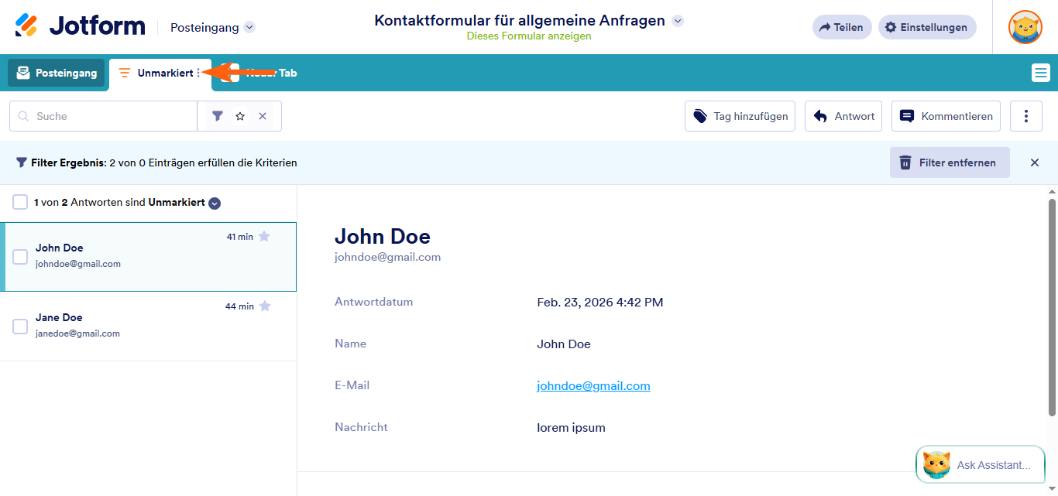The width and height of the screenshot is (1058, 496).
Task: Open the three-dot options menu near Kommentieren
Action: pyautogui.click(x=1026, y=115)
